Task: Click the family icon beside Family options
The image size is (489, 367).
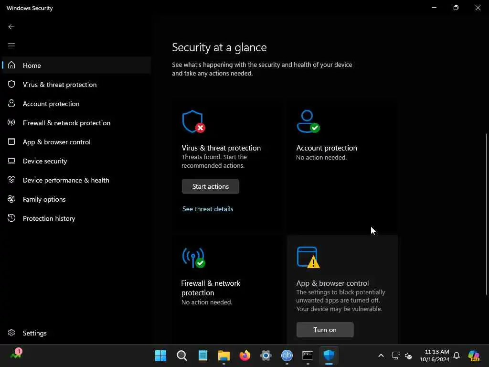Action: (11, 199)
